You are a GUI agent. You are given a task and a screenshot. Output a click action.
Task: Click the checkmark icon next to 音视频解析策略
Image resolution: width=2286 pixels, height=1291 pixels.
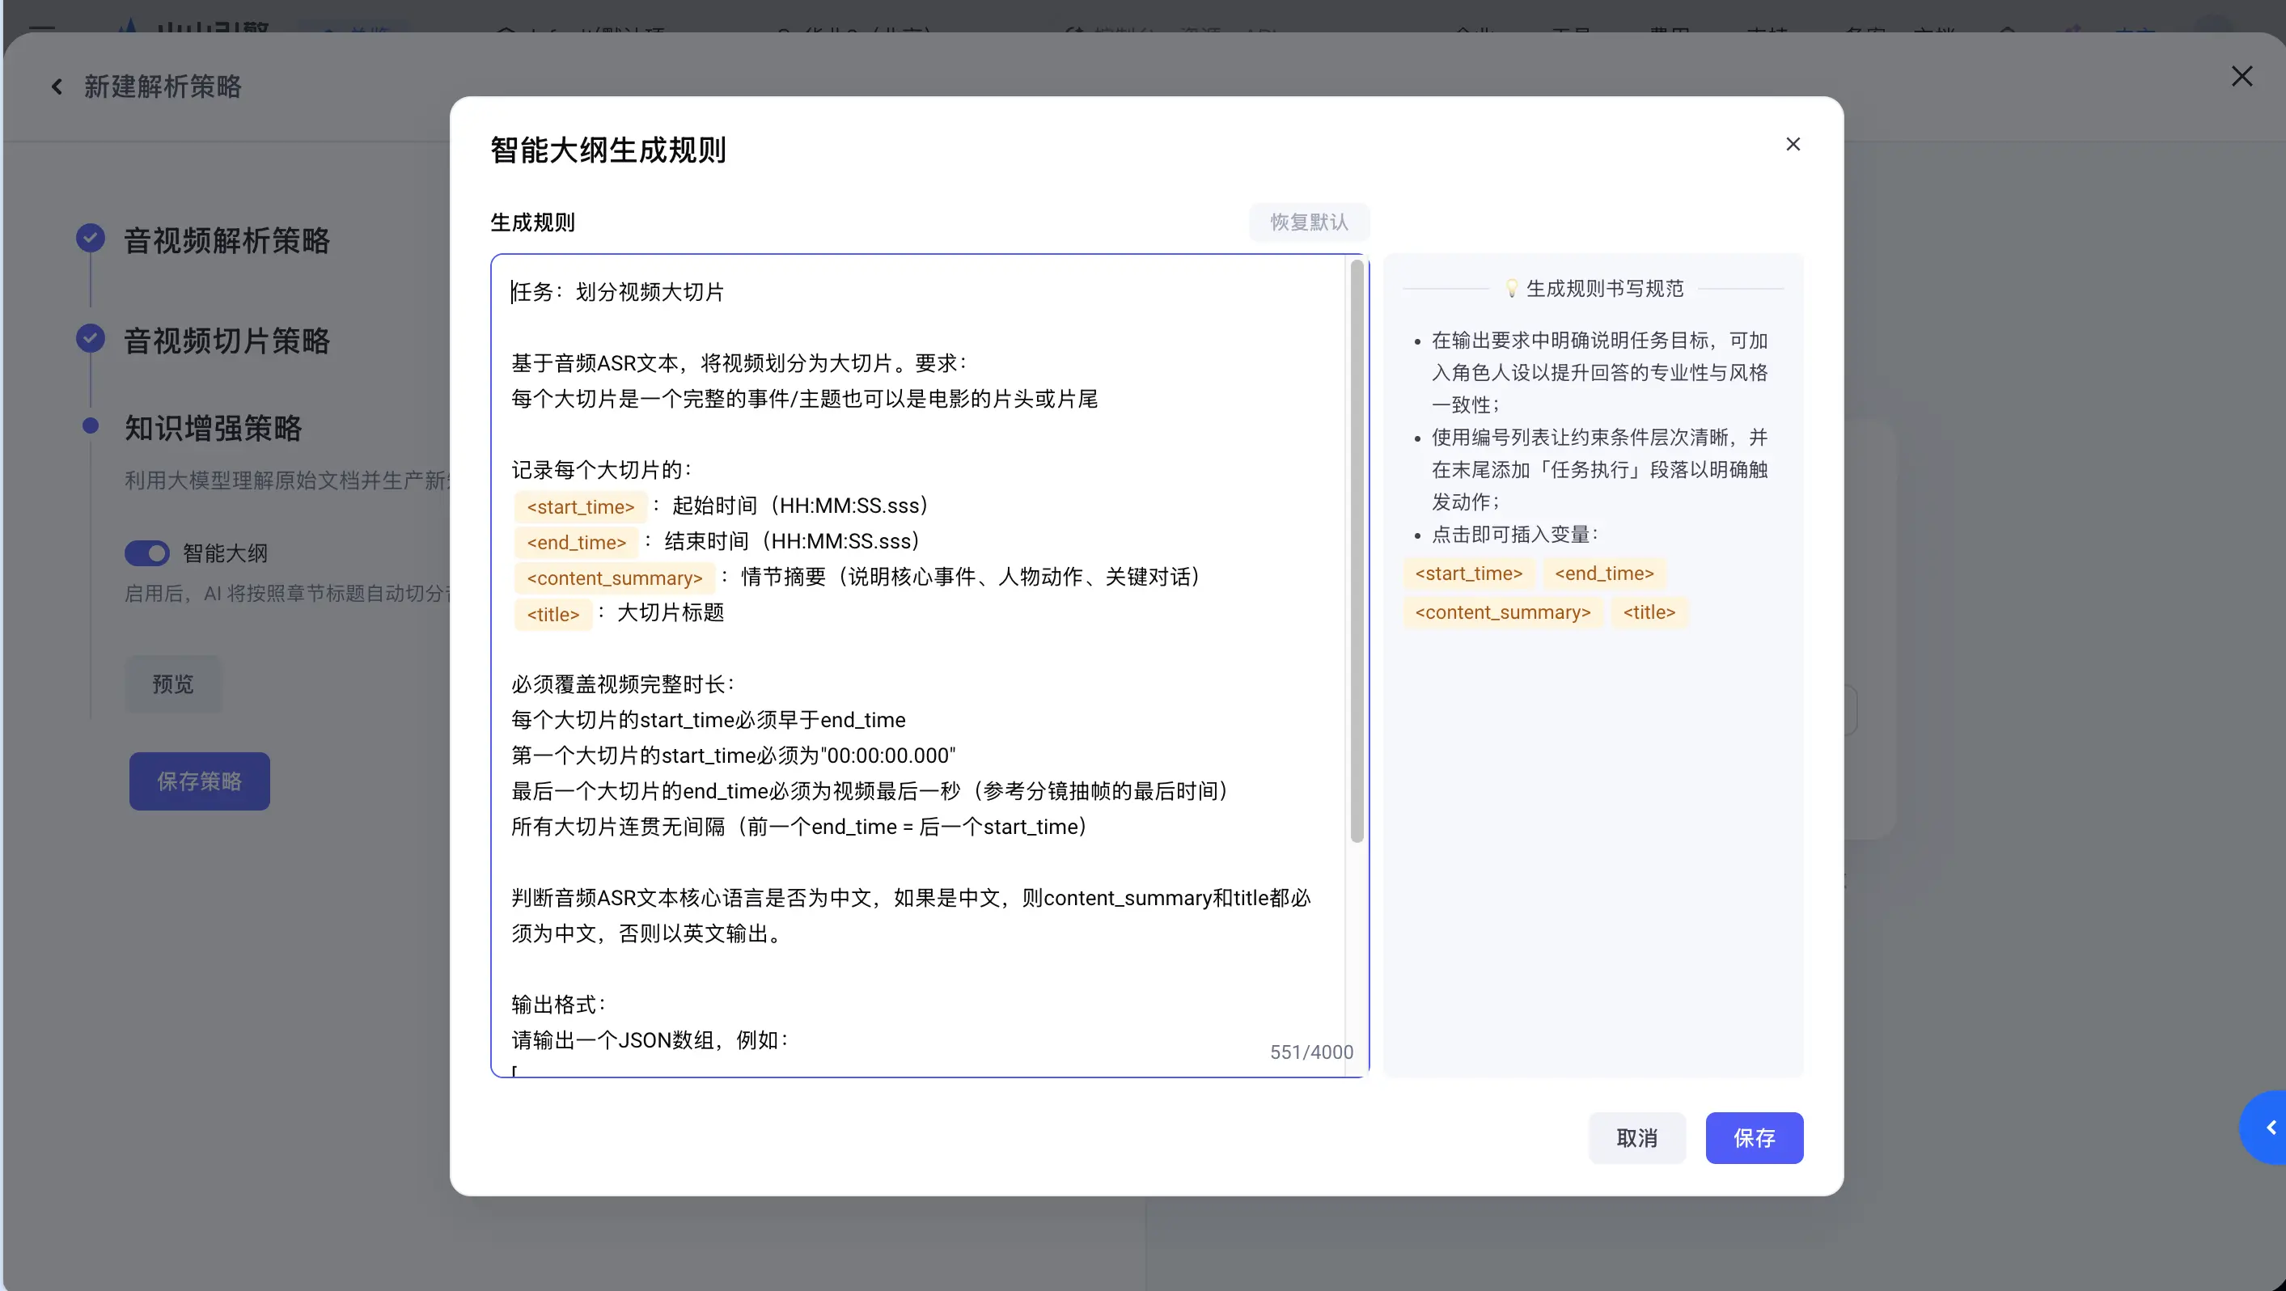(x=91, y=238)
